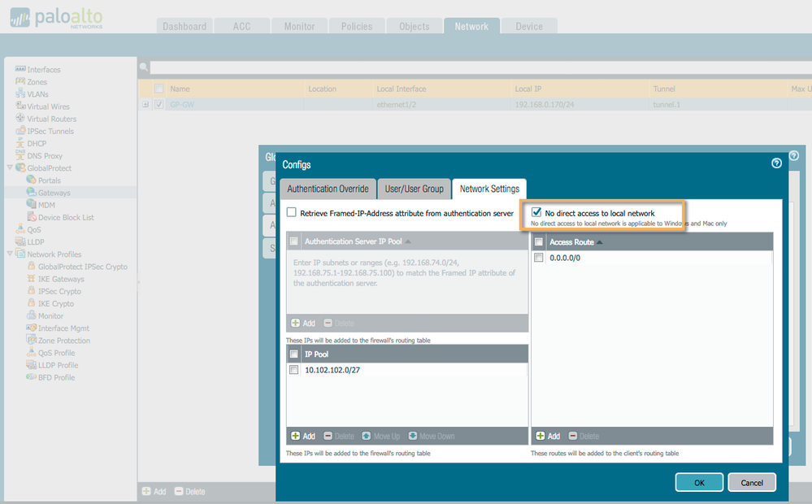The height and width of the screenshot is (504, 812).
Task: Collapse the Network Profiles tree node
Action: point(9,254)
